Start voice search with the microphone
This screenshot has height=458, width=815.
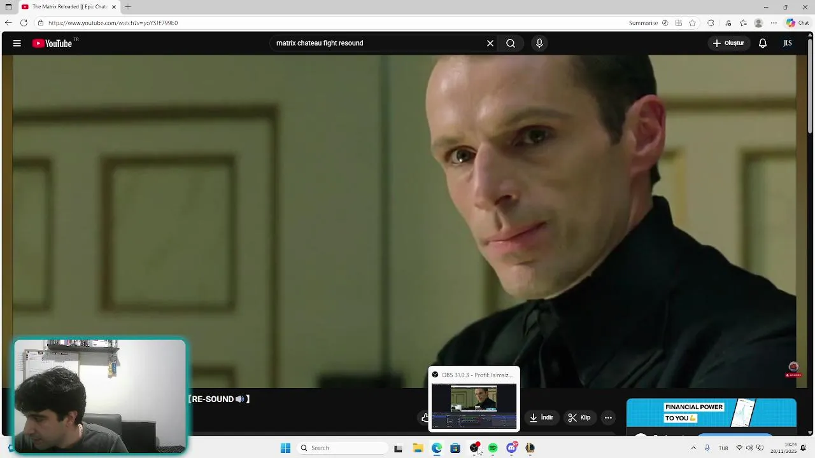click(x=539, y=43)
